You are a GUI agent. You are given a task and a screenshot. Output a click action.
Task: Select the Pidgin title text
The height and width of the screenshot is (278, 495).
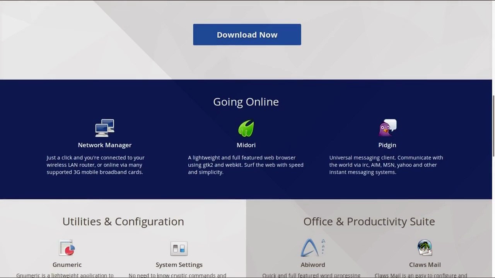387,145
